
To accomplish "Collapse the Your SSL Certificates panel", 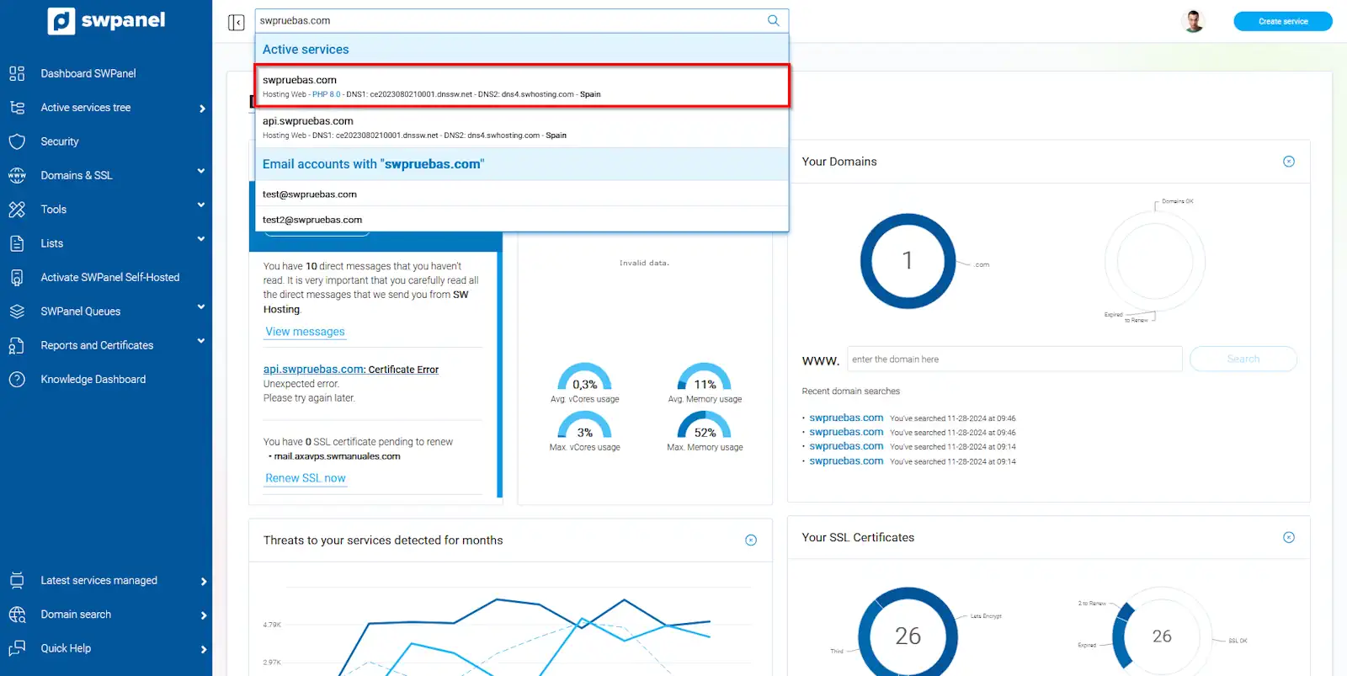I will (1288, 538).
